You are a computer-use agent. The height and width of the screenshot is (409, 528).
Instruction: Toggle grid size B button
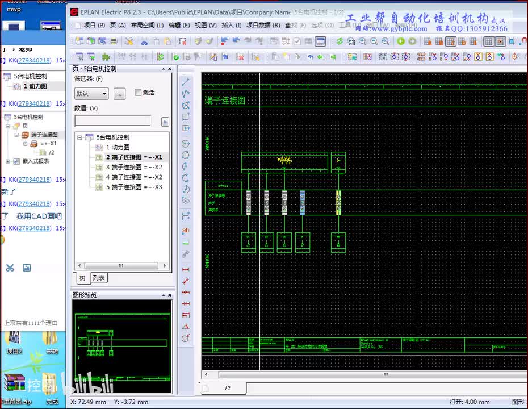(x=439, y=41)
